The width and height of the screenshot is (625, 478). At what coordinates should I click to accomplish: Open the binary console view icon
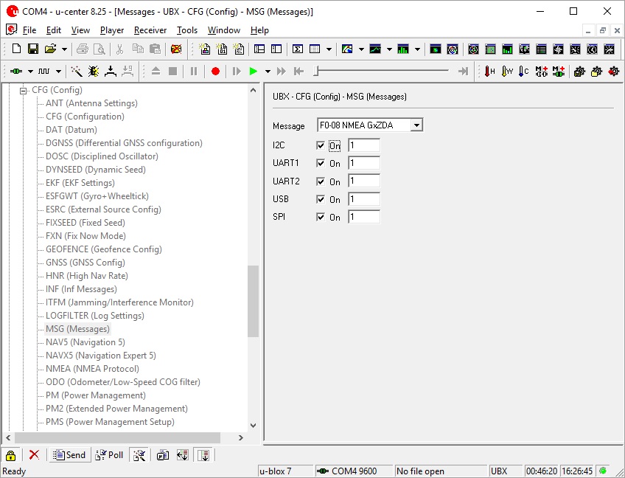(222, 49)
